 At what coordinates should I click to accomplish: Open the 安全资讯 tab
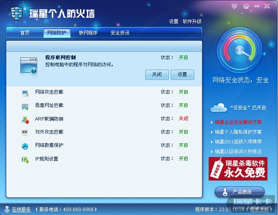point(120,33)
